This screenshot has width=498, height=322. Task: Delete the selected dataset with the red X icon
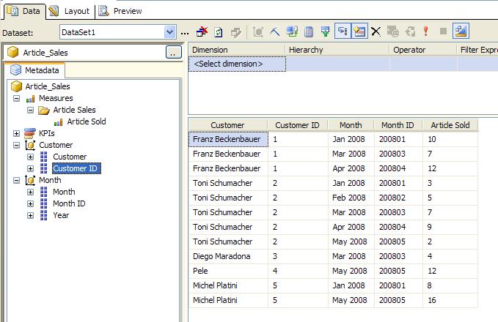(x=202, y=31)
